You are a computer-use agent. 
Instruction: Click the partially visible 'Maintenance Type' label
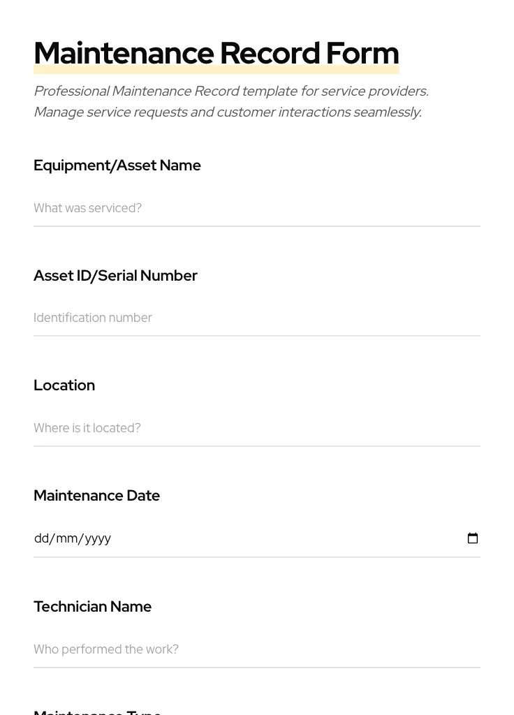(x=97, y=712)
